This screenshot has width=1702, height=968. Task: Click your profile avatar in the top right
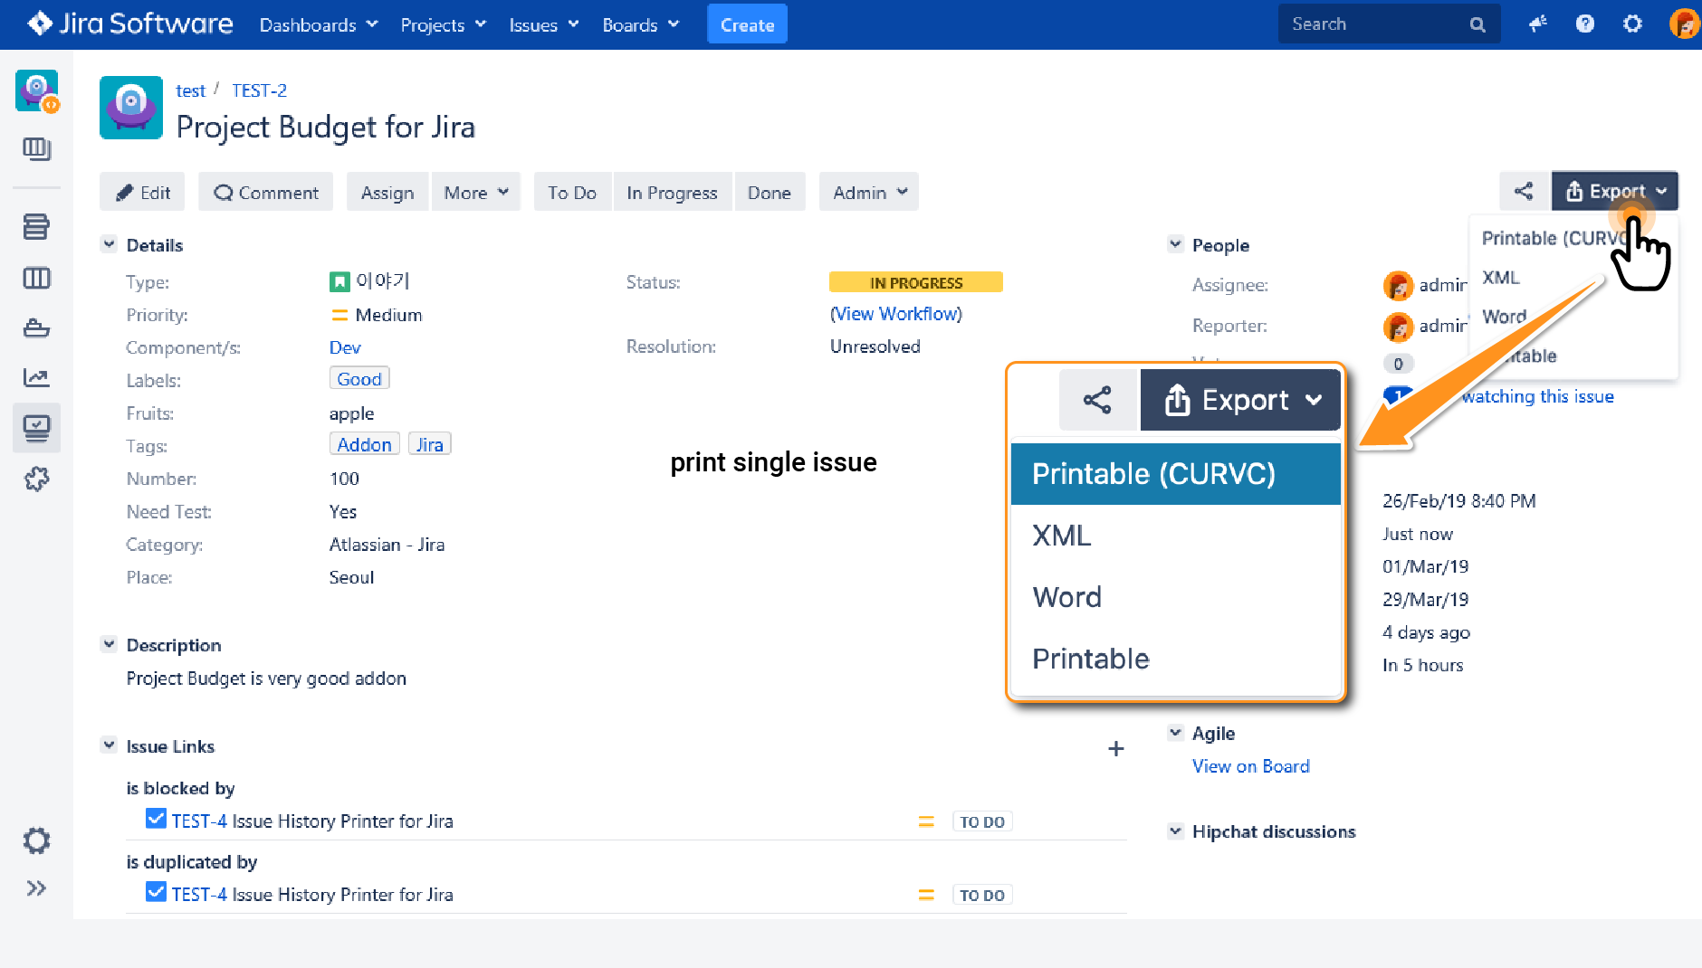pos(1683,24)
